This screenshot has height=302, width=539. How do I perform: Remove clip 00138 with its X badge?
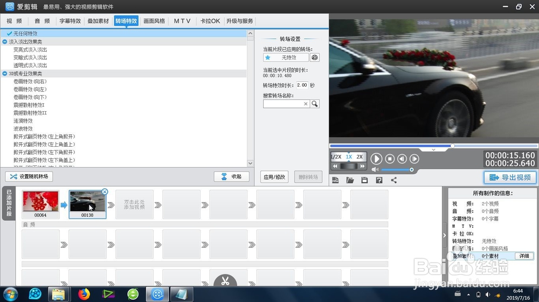105,192
